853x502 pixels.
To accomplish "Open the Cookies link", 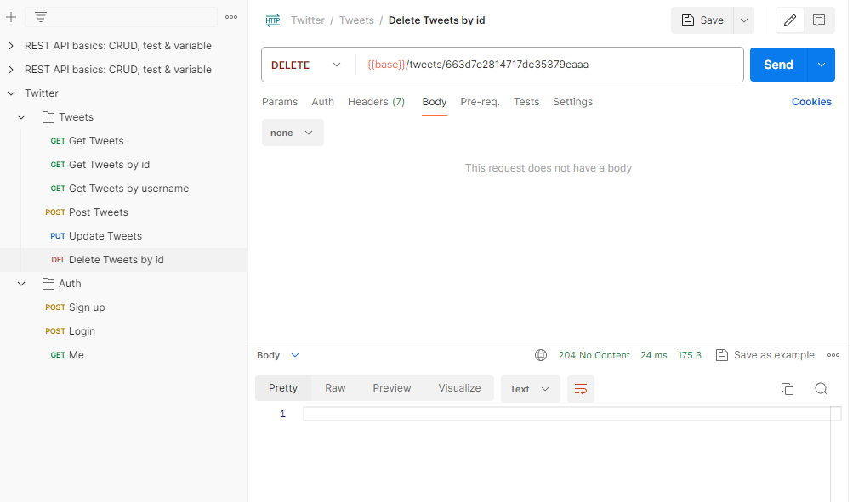I will pyautogui.click(x=811, y=102).
